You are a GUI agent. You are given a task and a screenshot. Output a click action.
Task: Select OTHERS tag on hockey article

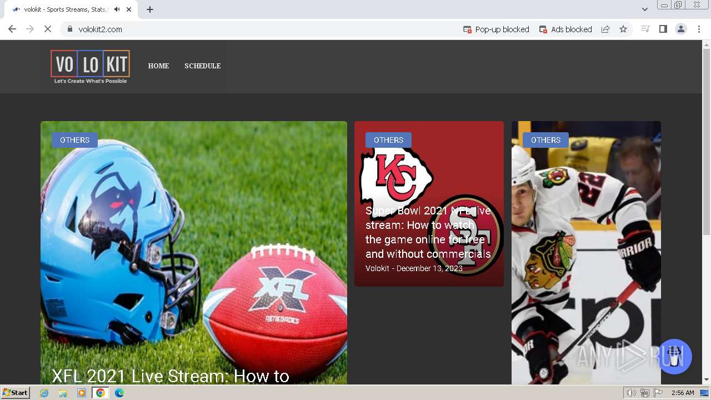[x=545, y=140]
